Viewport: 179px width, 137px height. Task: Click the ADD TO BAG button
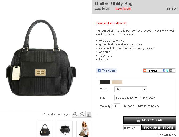pos(150,120)
